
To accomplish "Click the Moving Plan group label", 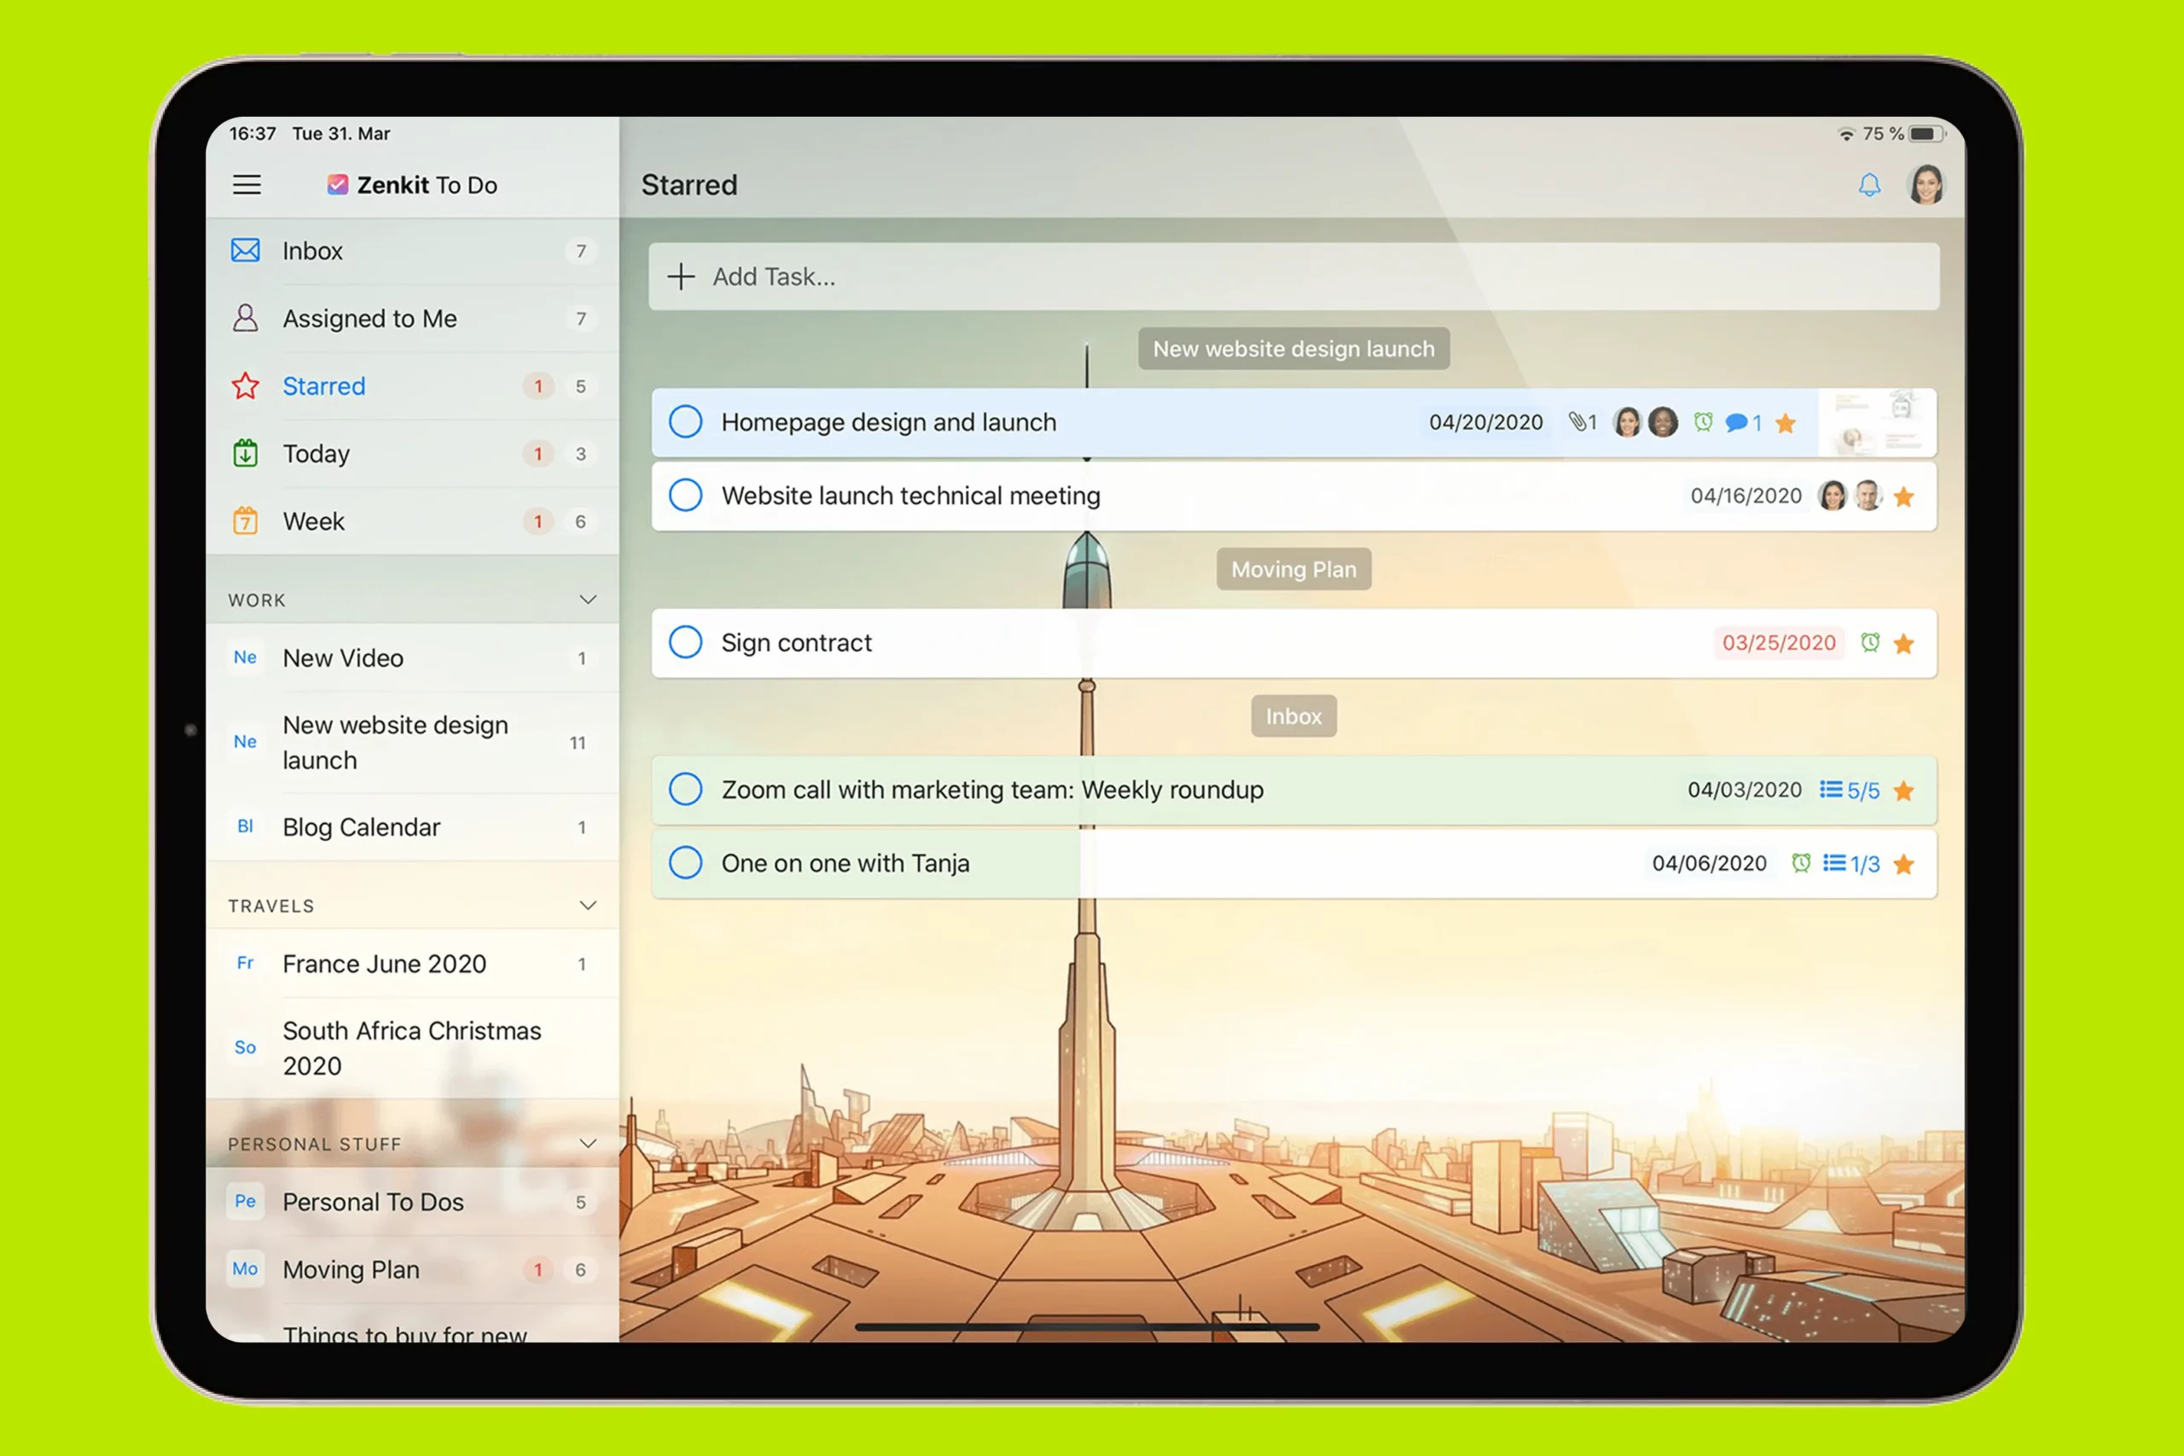I will tap(1293, 569).
